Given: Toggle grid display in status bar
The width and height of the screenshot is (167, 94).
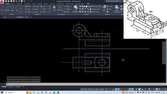Looking at the screenshot, I should tap(106, 89).
